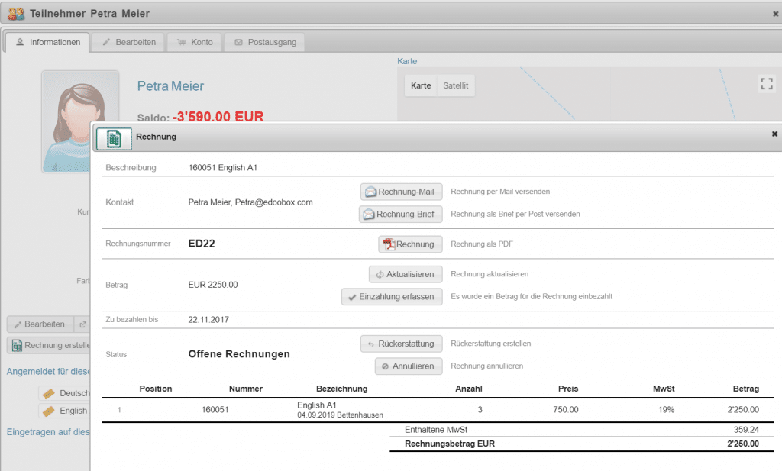Click Bezeichnung column header

point(341,389)
